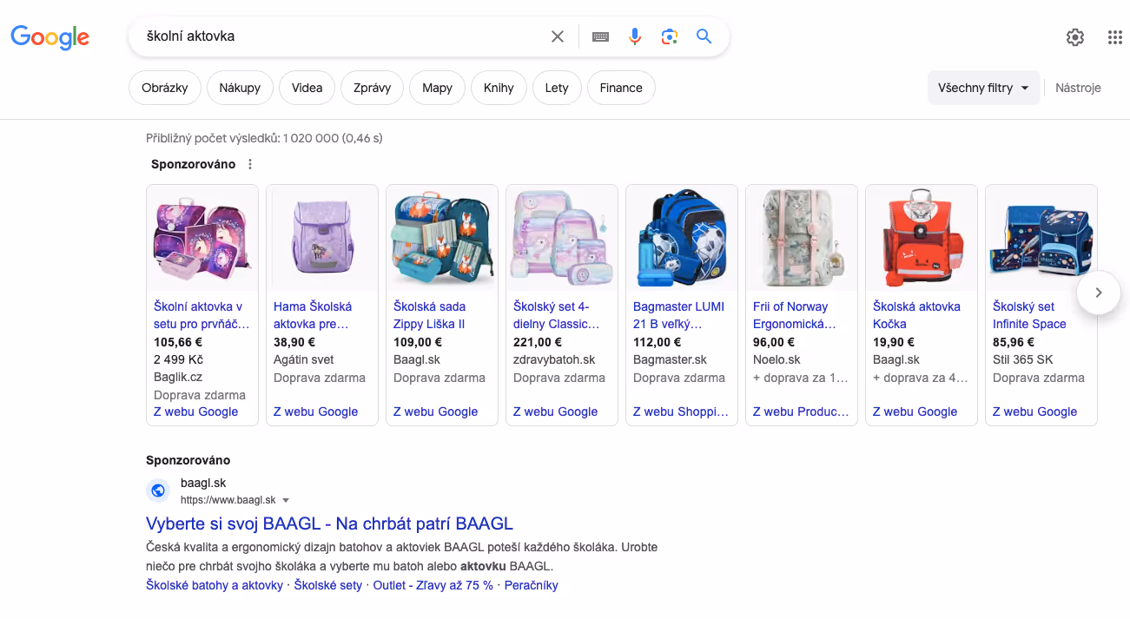This screenshot has height=619, width=1130.
Task: Start voice search with microphone icon
Action: tap(635, 36)
